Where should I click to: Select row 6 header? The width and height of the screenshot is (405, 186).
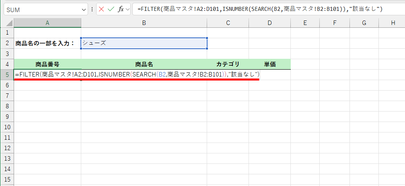[7, 85]
